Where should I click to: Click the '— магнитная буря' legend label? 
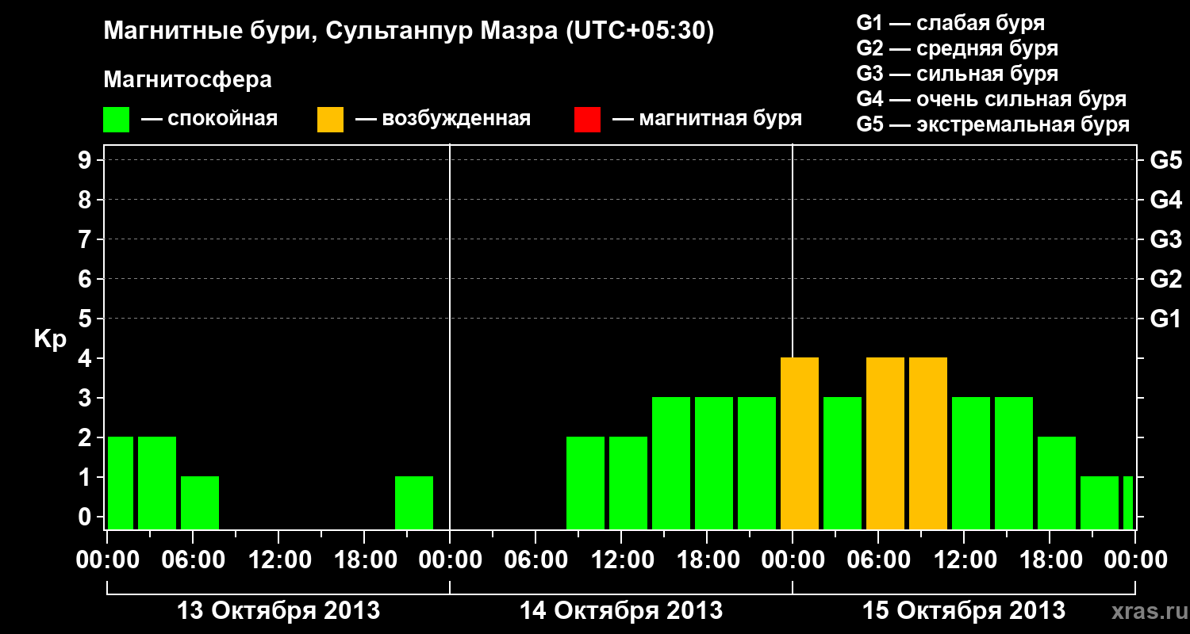click(707, 120)
